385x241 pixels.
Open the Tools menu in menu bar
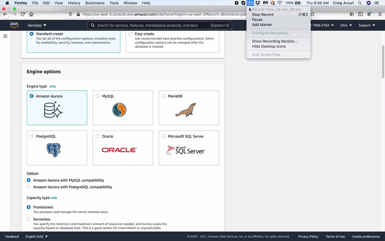(114, 3)
